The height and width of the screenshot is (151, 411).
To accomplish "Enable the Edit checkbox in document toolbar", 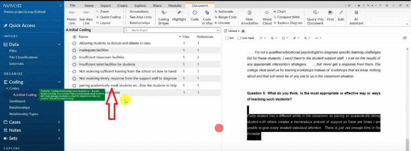I will 227,38.
